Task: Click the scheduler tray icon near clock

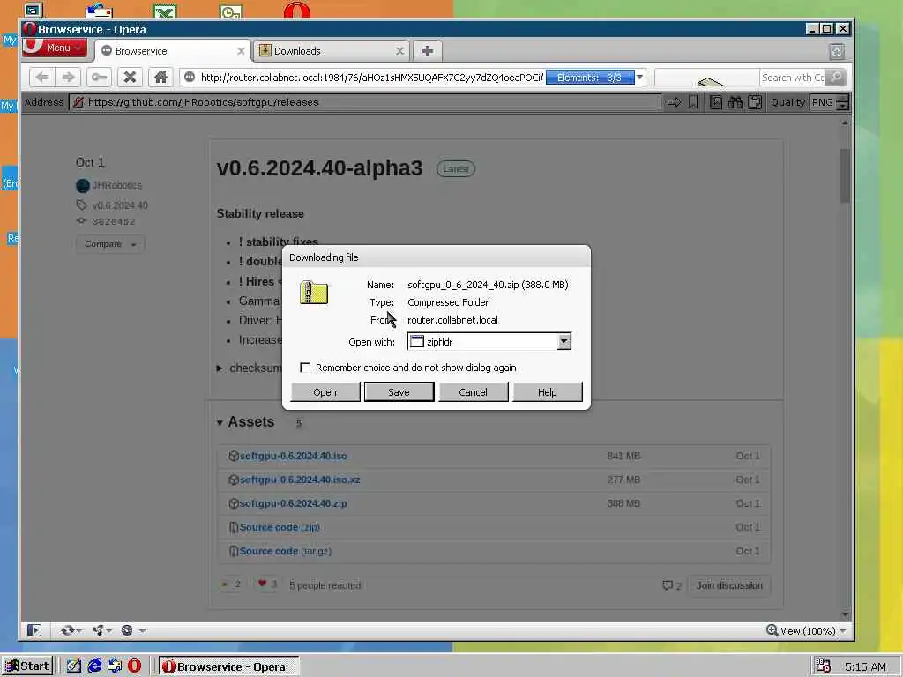Action: 824,666
